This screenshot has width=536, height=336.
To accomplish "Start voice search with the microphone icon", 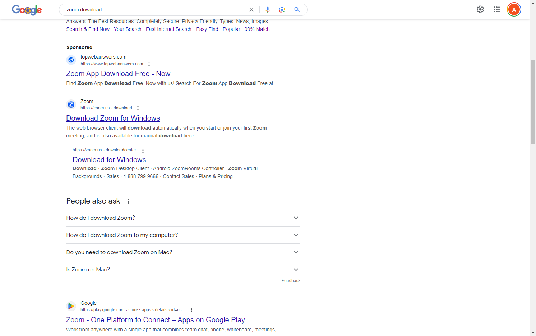I will (268, 10).
